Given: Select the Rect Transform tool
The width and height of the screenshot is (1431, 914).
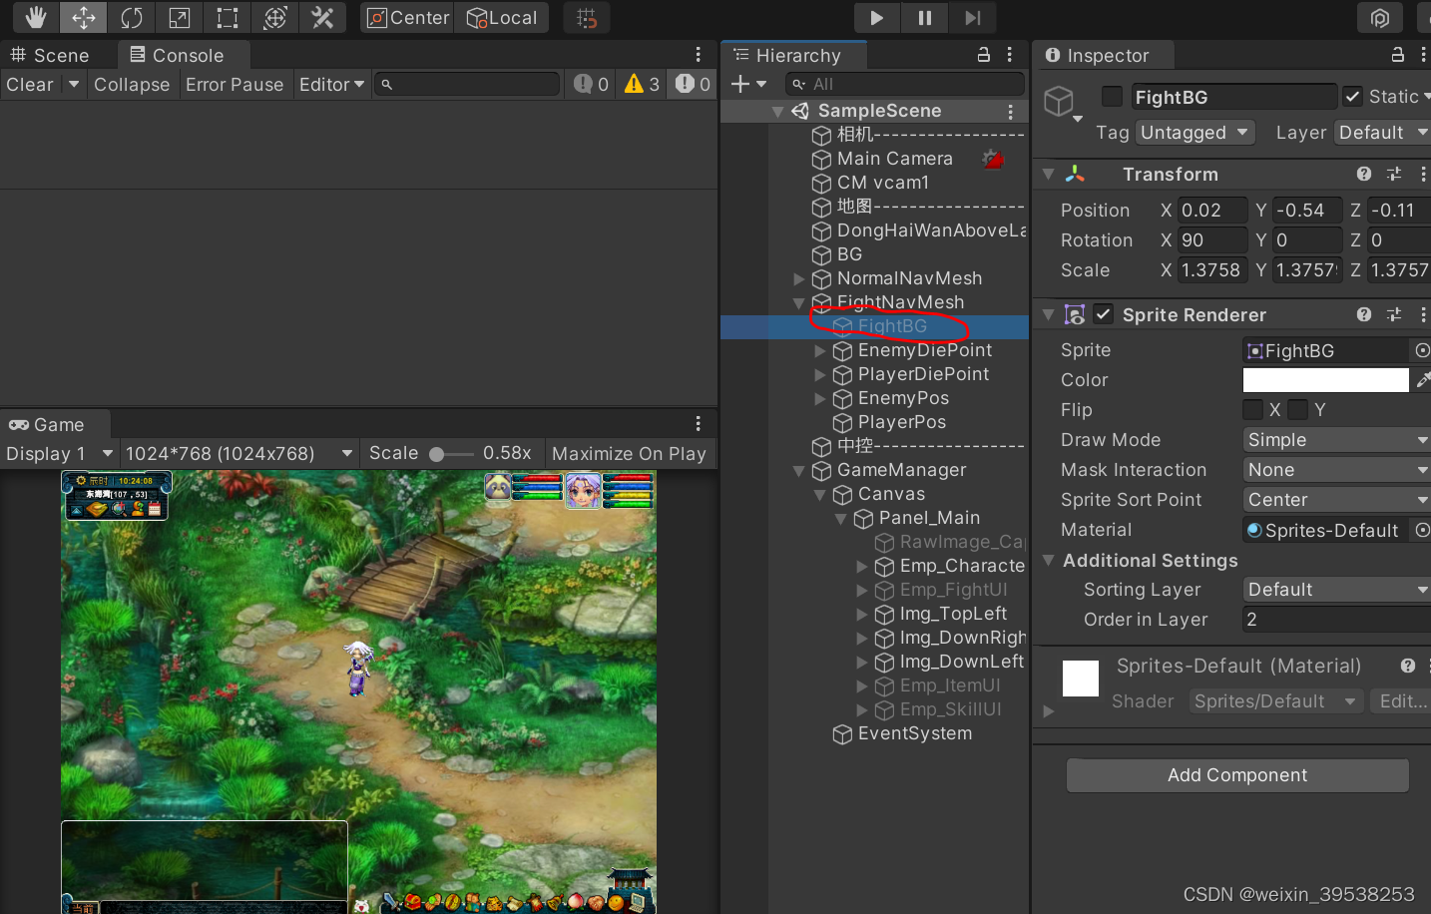Looking at the screenshot, I should click(x=228, y=17).
